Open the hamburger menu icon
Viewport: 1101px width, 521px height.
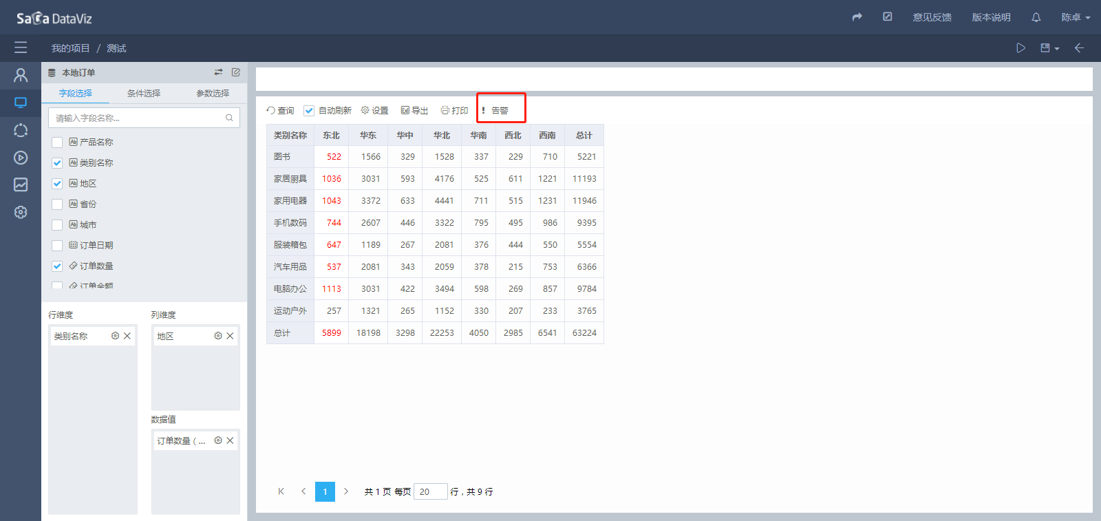pos(21,47)
